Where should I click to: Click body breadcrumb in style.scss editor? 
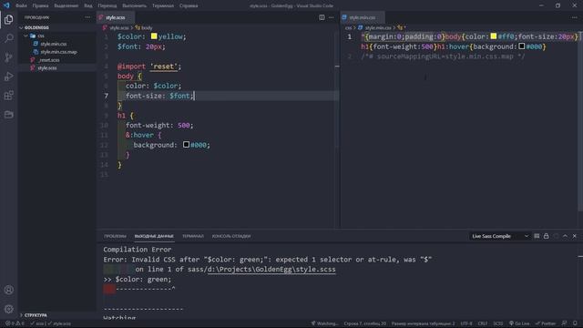pos(144,28)
